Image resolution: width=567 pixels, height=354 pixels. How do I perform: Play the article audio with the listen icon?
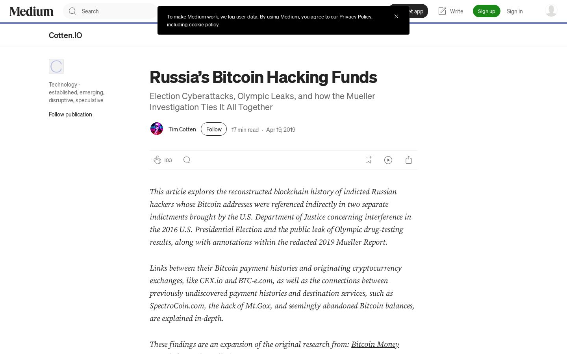pyautogui.click(x=388, y=160)
